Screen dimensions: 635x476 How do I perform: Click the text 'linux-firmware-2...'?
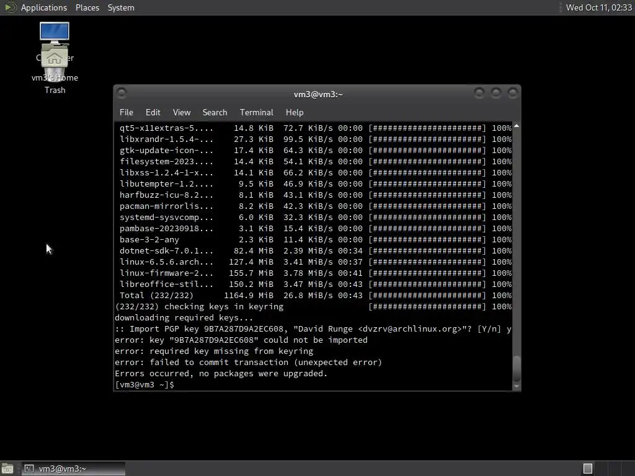tap(166, 273)
